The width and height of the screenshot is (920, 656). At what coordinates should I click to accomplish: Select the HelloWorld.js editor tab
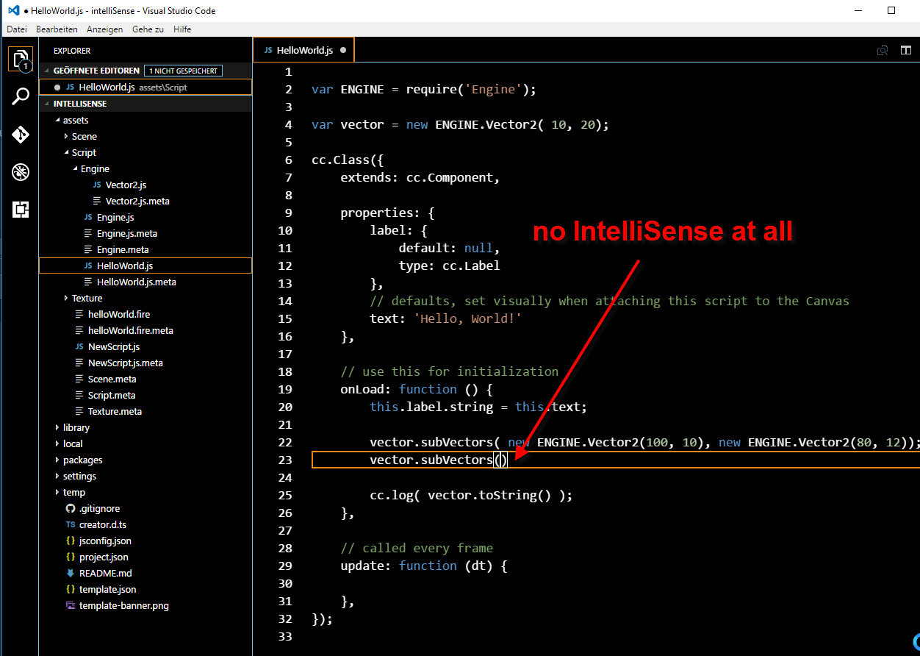pos(304,51)
